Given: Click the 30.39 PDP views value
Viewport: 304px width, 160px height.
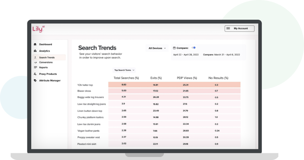Looking at the screenshot, I should pos(186,137).
